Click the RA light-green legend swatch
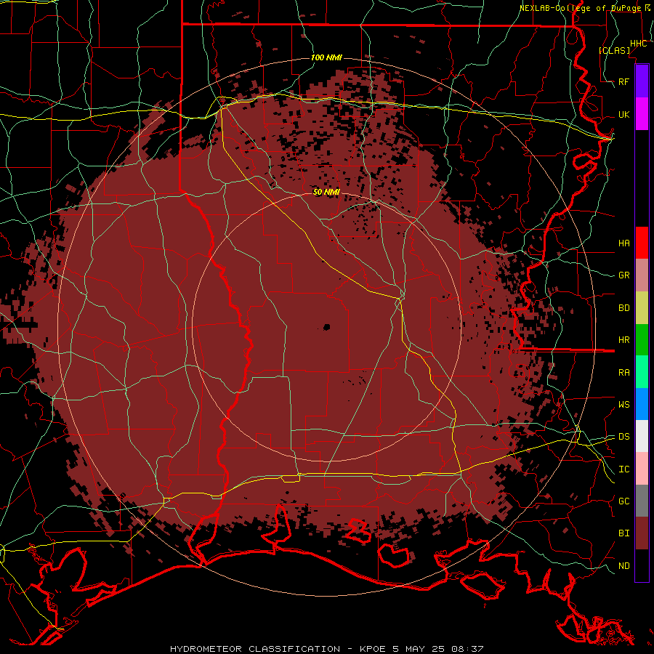 tap(642, 372)
